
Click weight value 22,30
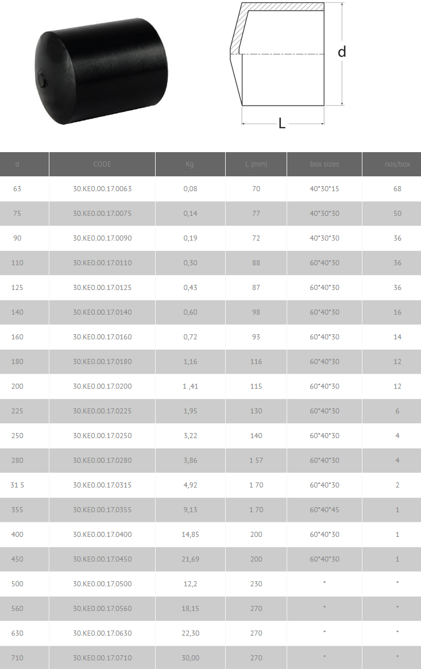(x=190, y=633)
